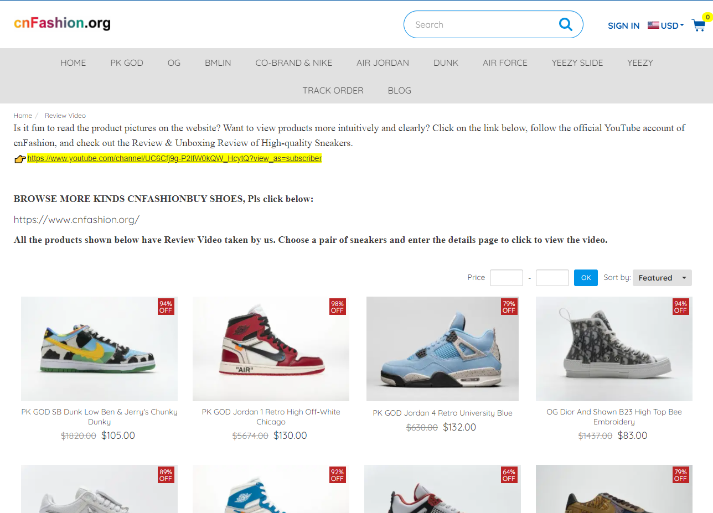713x513 pixels.
Task: Click the crossed-out $5674.00 price
Action: (250, 436)
